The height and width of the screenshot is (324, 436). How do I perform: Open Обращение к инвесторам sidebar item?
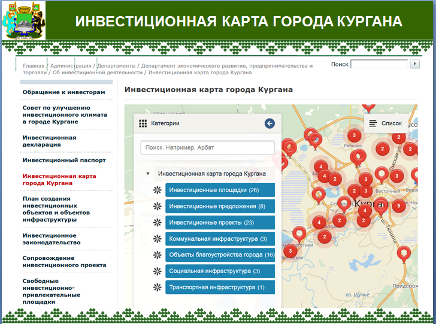point(63,92)
